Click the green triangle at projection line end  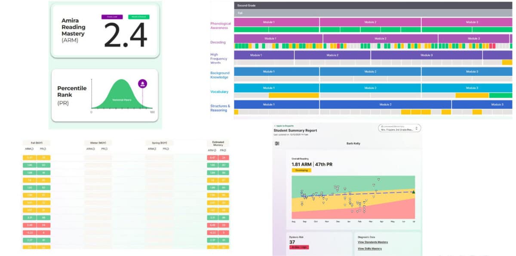pyautogui.click(x=413, y=192)
